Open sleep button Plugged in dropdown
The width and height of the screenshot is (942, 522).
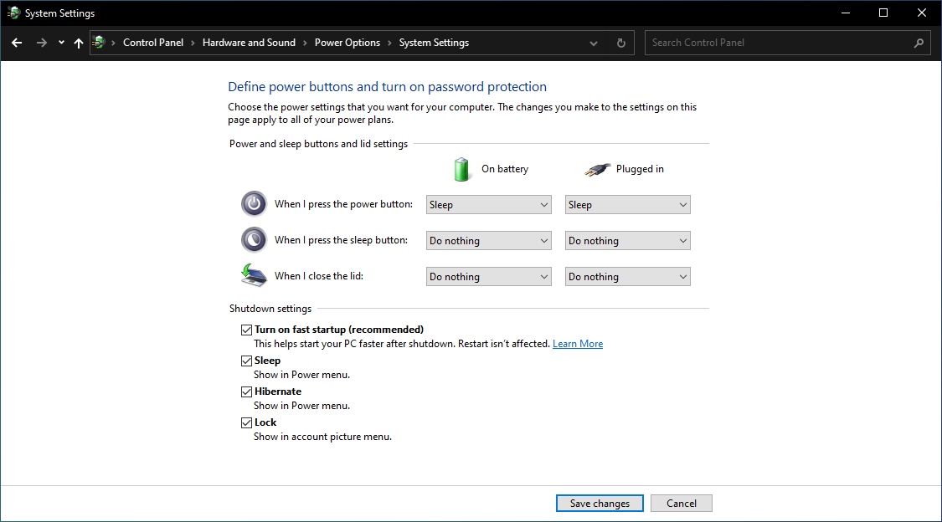pyautogui.click(x=627, y=241)
